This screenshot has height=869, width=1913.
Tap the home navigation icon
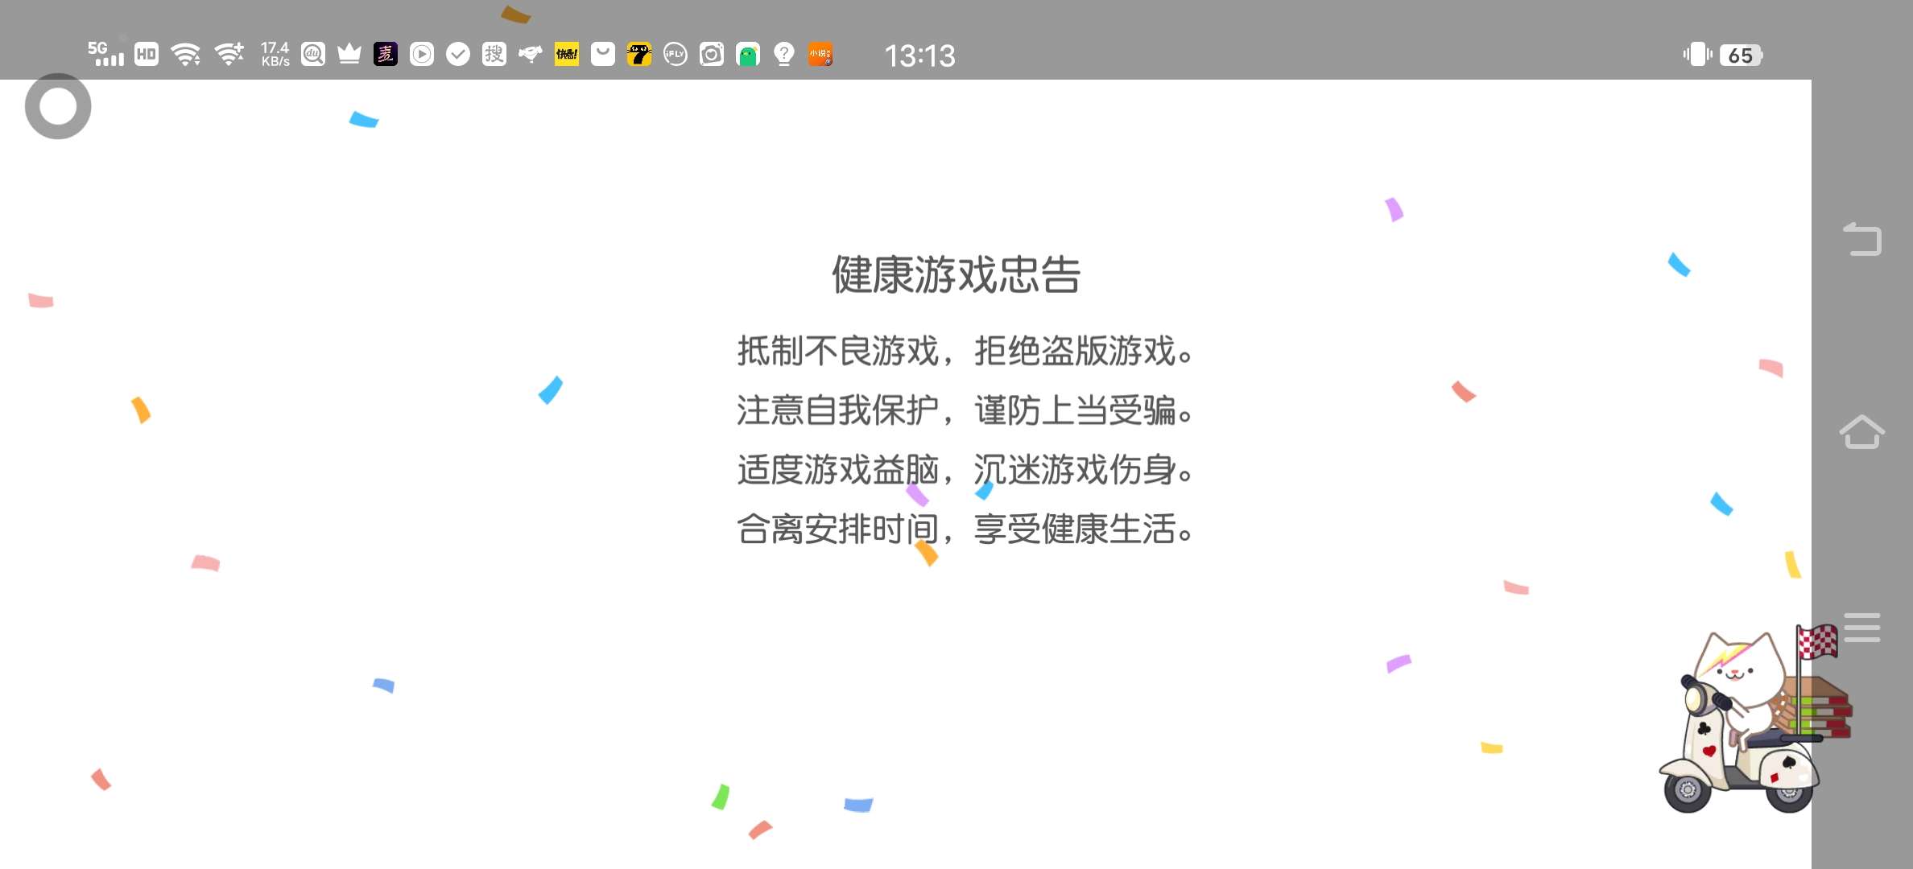click(1862, 432)
